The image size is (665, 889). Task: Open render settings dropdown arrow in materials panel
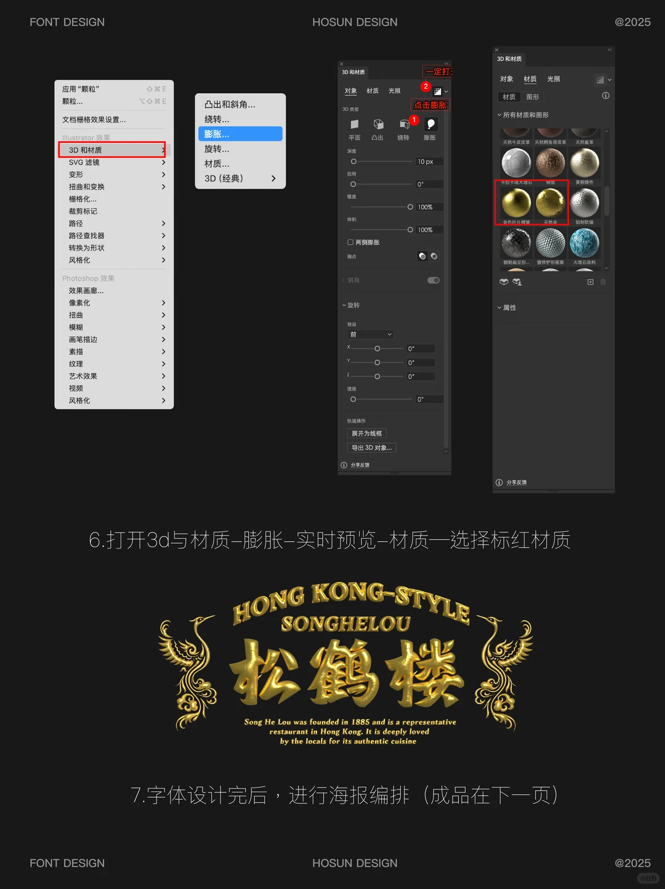pyautogui.click(x=610, y=80)
